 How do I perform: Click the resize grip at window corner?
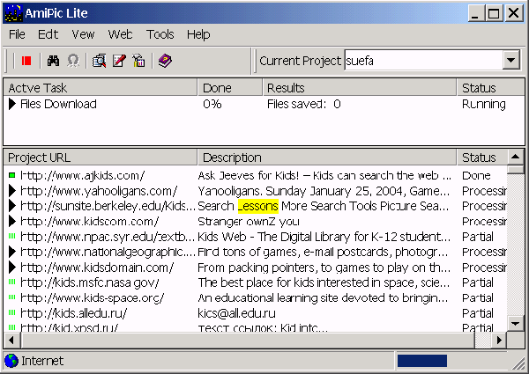point(518,363)
